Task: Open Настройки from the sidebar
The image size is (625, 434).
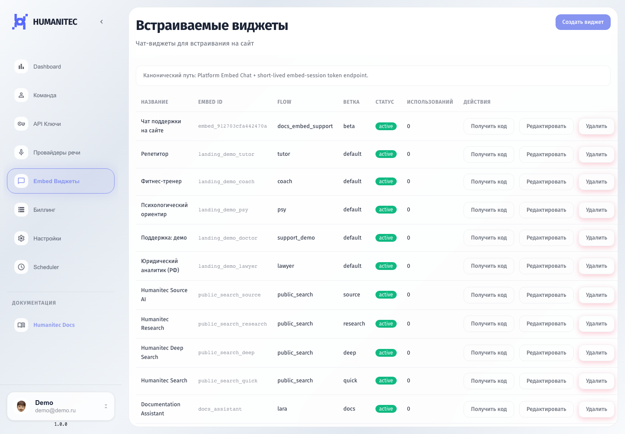Action: tap(61, 238)
